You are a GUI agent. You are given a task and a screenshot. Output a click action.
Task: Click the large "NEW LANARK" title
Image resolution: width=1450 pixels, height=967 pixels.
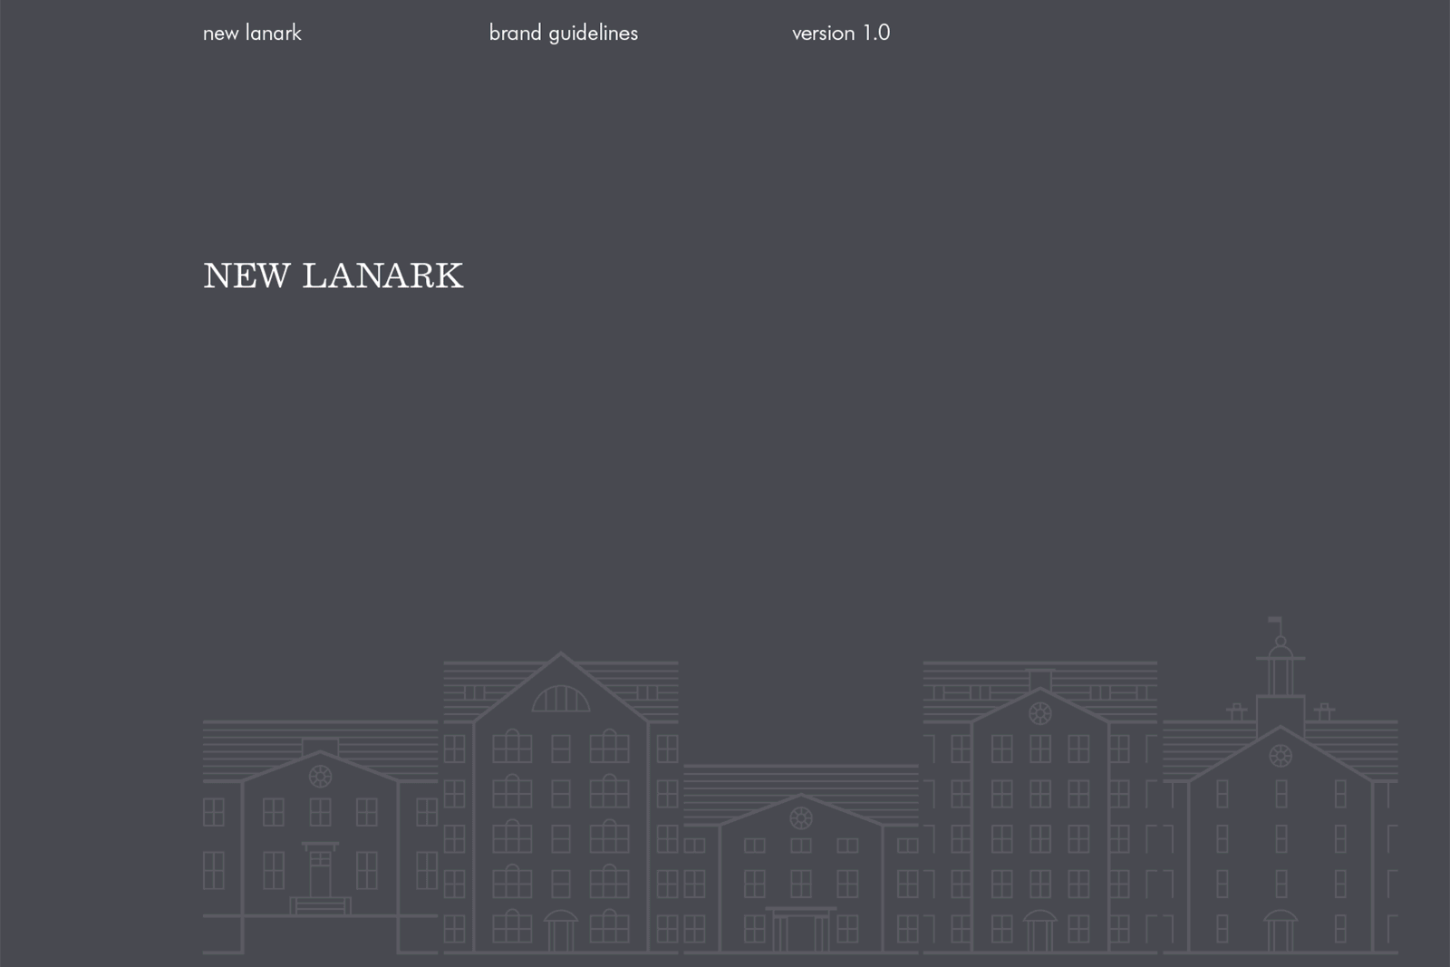pyautogui.click(x=333, y=276)
